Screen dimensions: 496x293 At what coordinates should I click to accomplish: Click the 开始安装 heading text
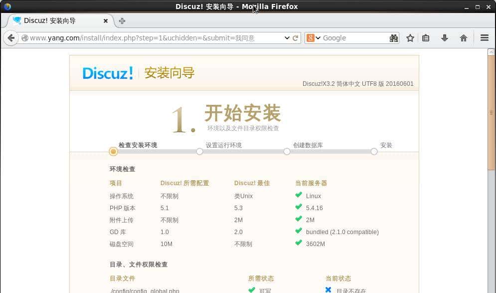coord(243,113)
